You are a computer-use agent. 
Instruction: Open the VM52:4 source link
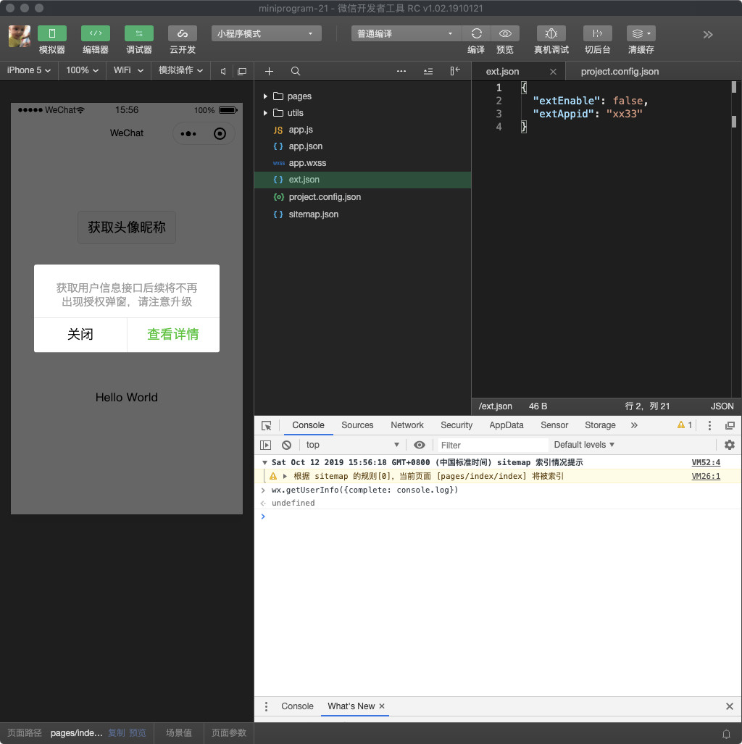706,463
